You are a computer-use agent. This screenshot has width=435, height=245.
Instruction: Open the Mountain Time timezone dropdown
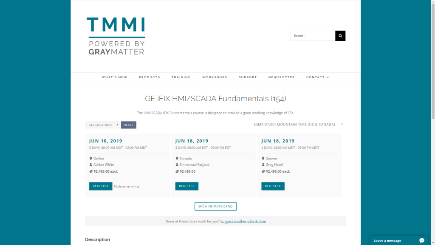298,125
